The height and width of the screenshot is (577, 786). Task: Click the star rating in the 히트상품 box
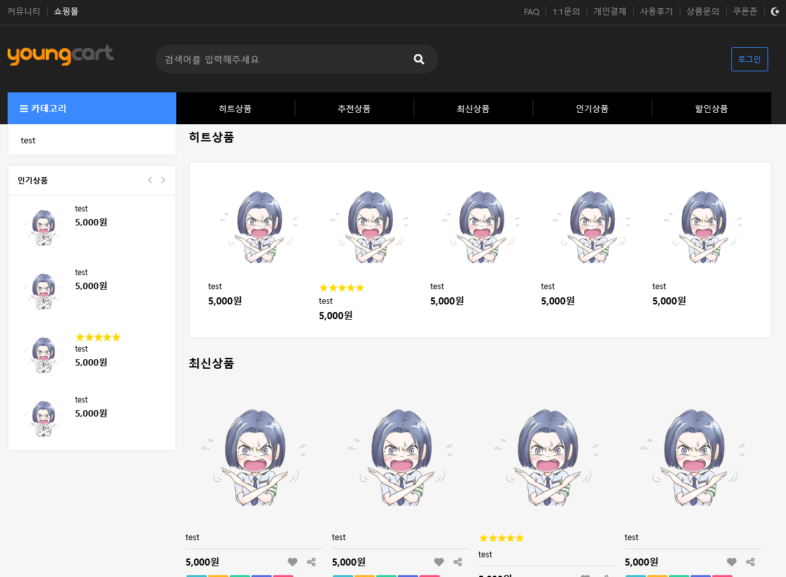click(342, 288)
